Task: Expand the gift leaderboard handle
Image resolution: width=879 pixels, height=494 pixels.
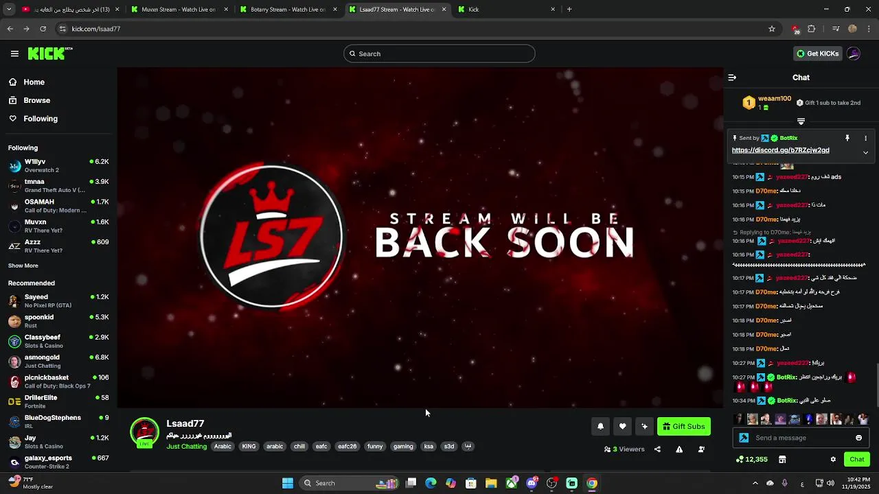Action: 801,121
